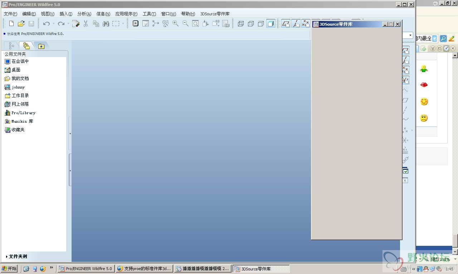The image size is (458, 274).
Task: Click the Repaint screen icon
Action: pyautogui.click(x=146, y=24)
